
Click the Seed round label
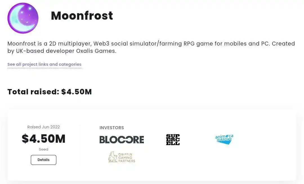coord(43,149)
